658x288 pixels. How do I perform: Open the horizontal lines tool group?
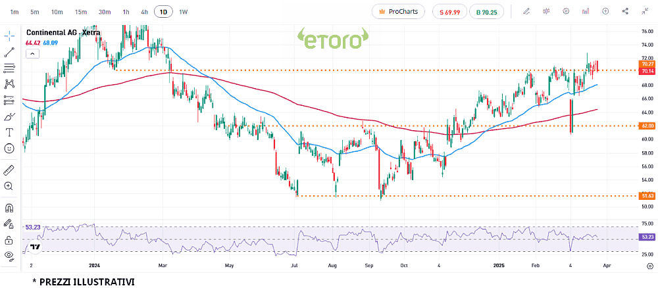click(9, 68)
